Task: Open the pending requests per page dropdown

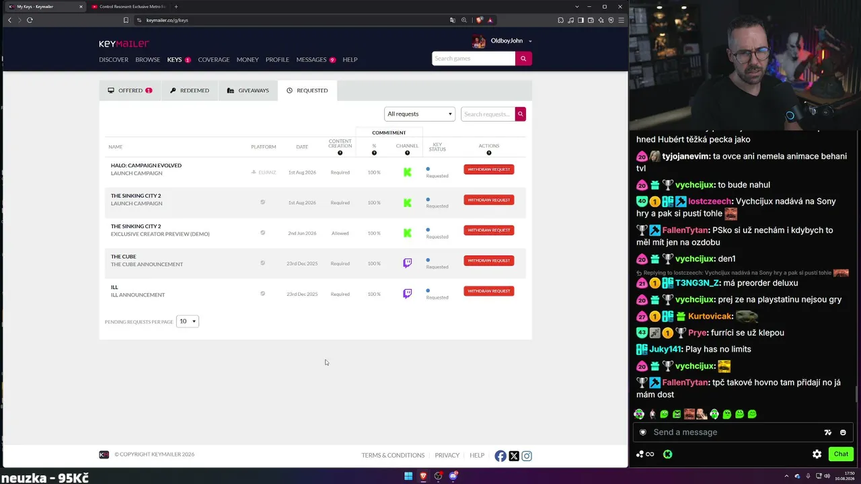Action: point(188,321)
